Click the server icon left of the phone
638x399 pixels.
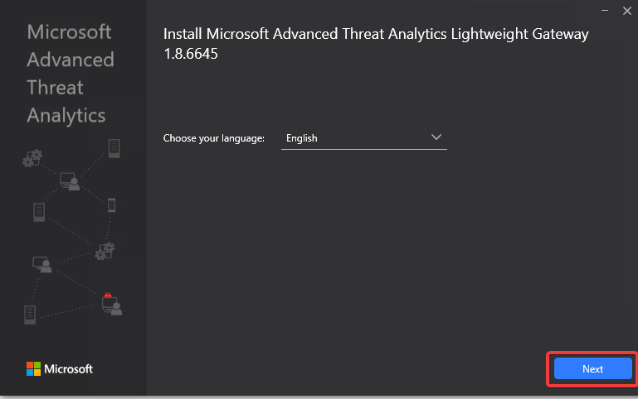[x=38, y=212]
